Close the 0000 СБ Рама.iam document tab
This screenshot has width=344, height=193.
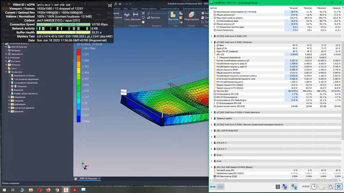[x=99, y=178]
